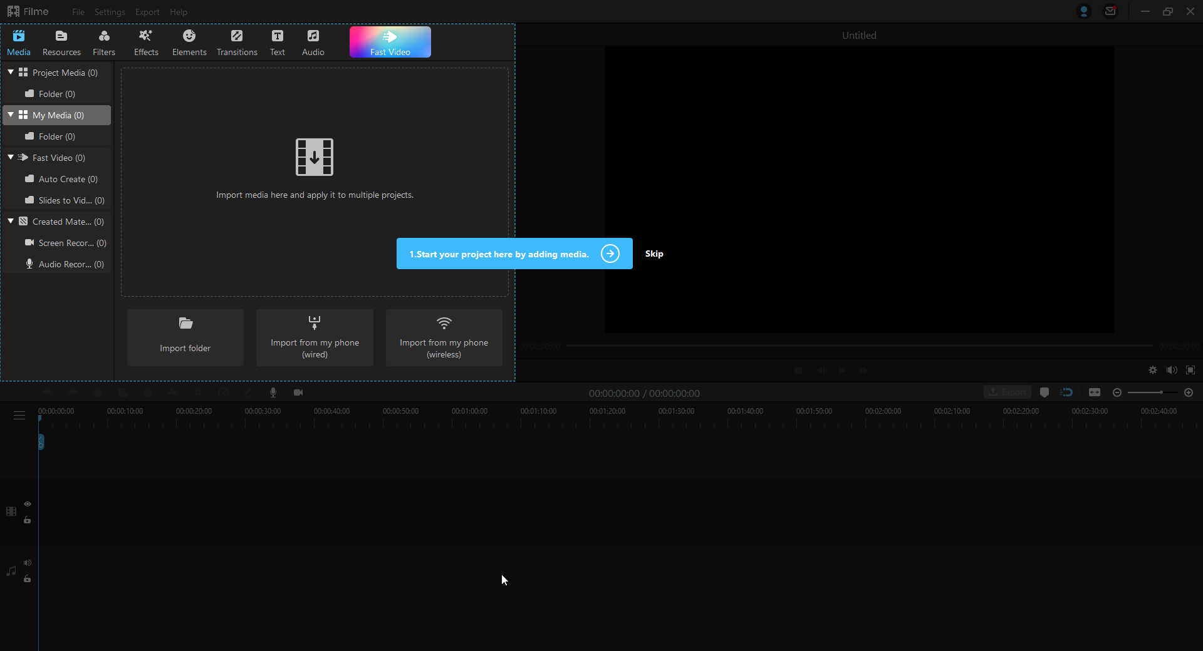This screenshot has height=651, width=1203.
Task: Open the Crop tool on the timeline toolbar
Action: 198,393
